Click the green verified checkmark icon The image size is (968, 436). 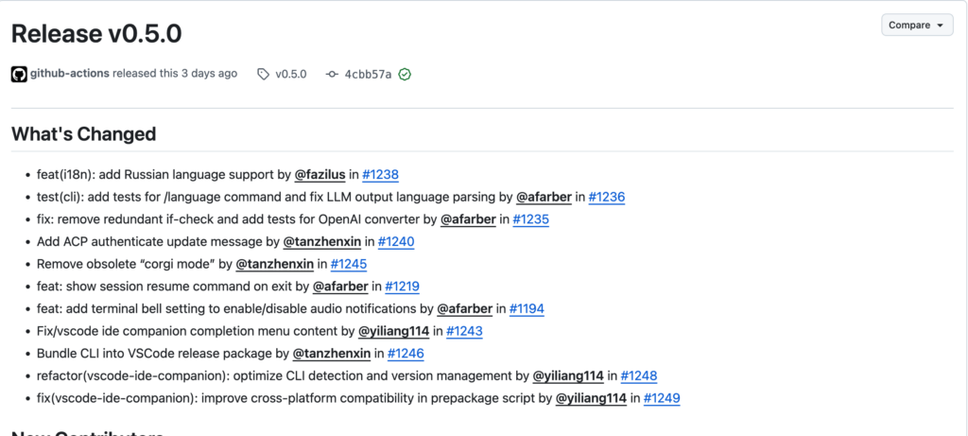(x=405, y=74)
